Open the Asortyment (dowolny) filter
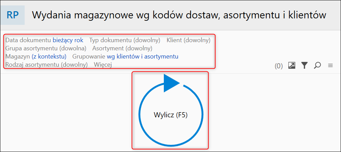This screenshot has width=341, height=152. coord(122,48)
